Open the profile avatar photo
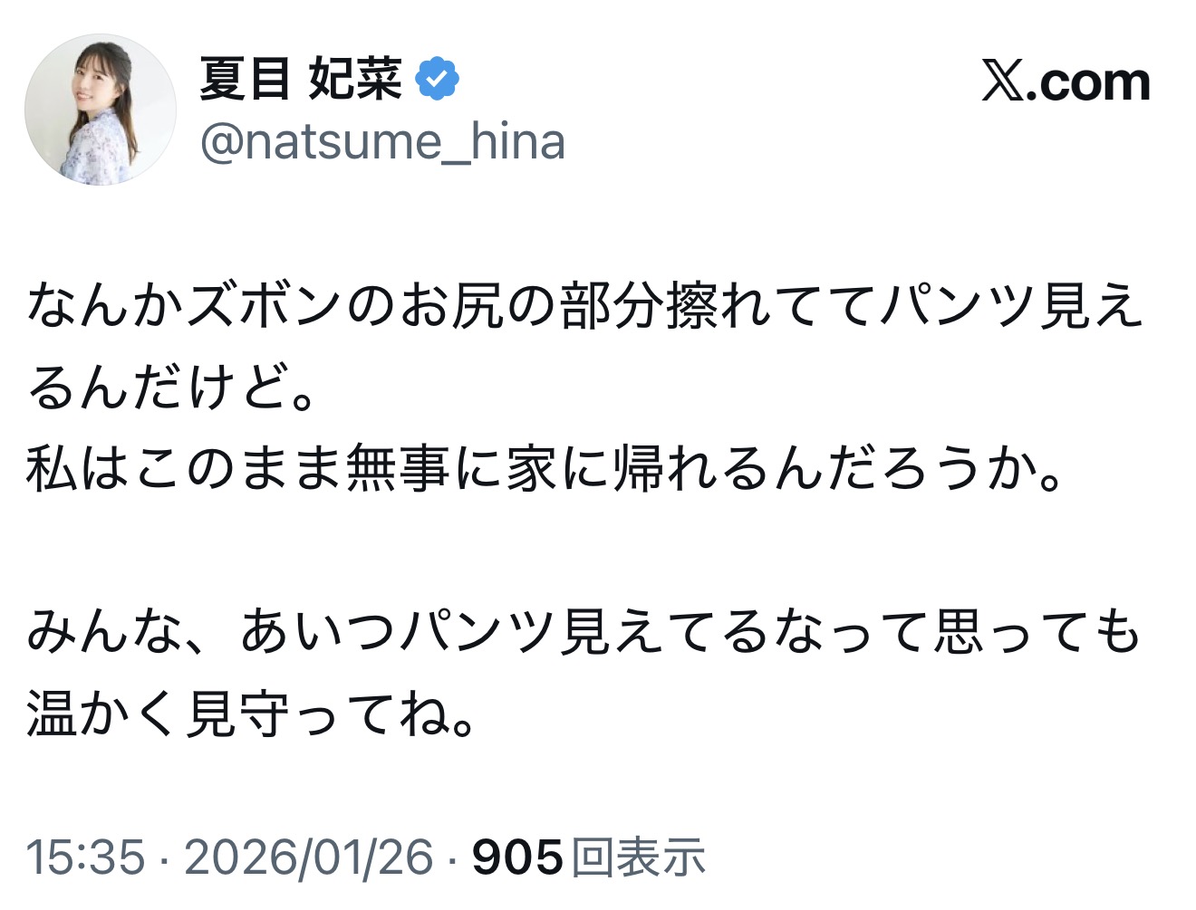 101,110
